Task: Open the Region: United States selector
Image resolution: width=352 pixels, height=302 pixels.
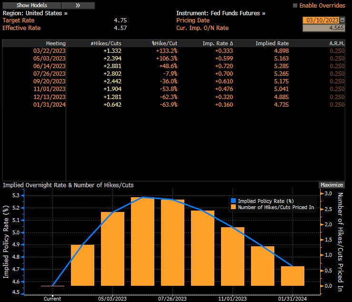Action: coord(35,13)
